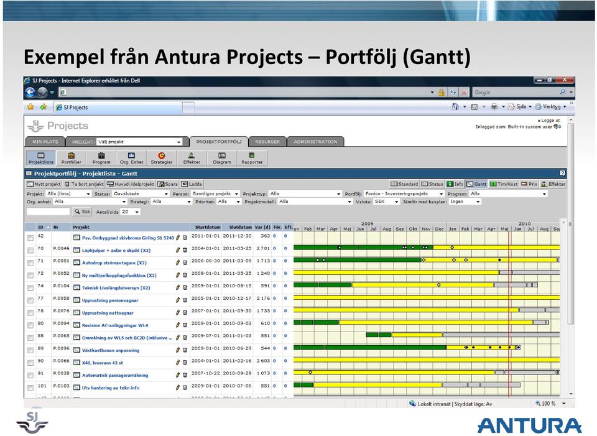Viewport: 597px width, 436px height.
Task: Open project Utv hantering av tekn info
Action: [111, 388]
